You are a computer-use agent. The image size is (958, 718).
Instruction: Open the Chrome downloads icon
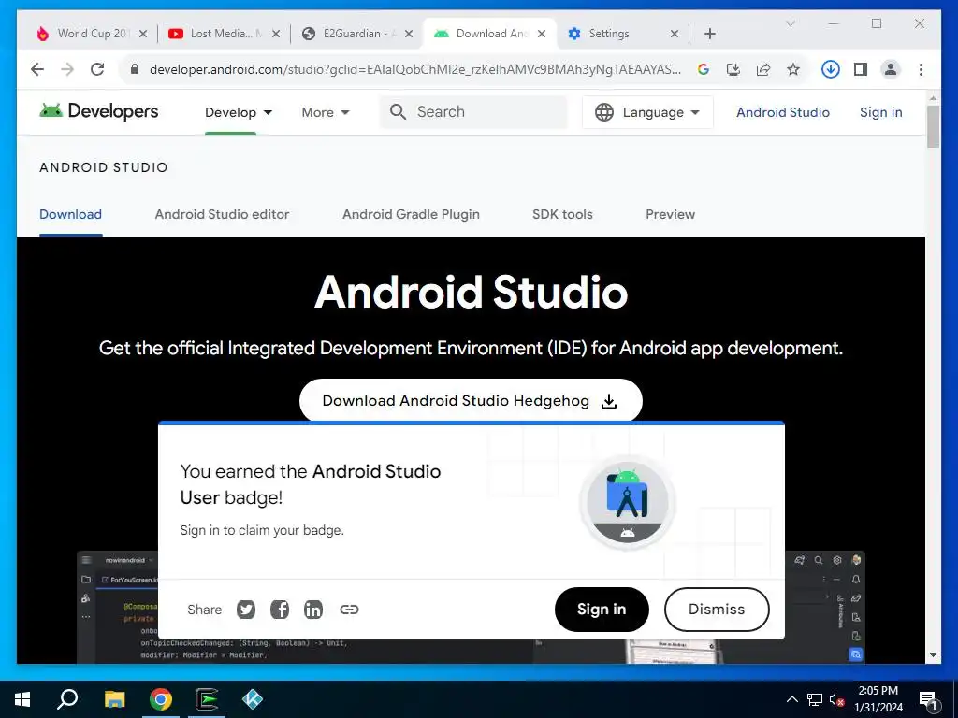(831, 69)
